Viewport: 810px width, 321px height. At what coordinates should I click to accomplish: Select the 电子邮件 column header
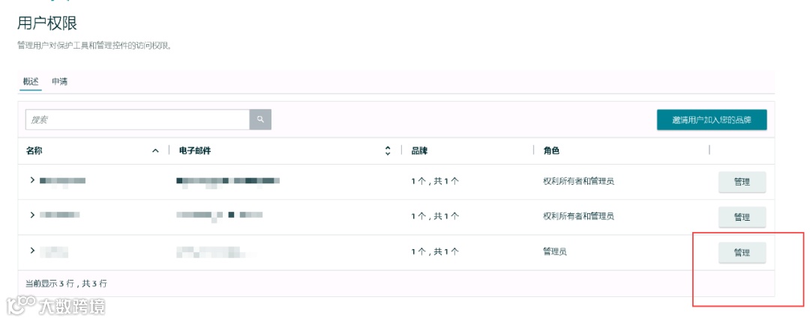coord(195,151)
